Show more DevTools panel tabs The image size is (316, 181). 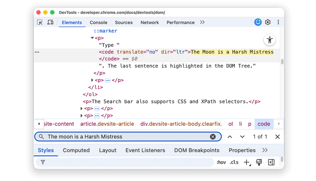coord(202,22)
